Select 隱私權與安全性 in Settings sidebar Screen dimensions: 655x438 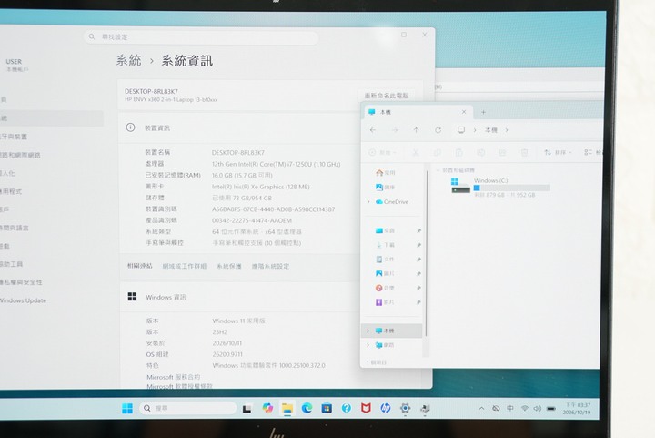[x=21, y=282]
